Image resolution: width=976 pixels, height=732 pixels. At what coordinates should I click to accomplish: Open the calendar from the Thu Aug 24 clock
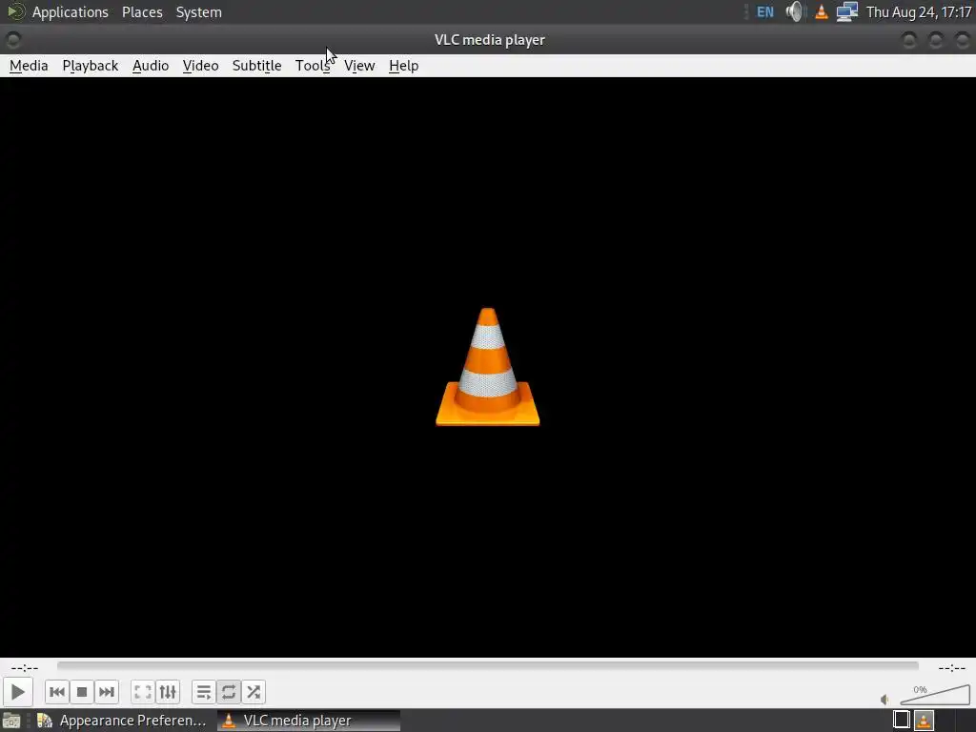(x=919, y=11)
